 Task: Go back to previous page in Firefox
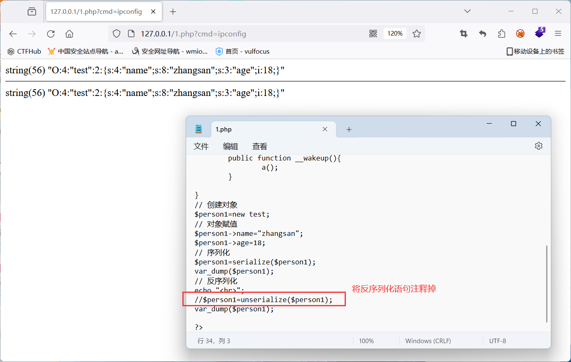[13, 34]
